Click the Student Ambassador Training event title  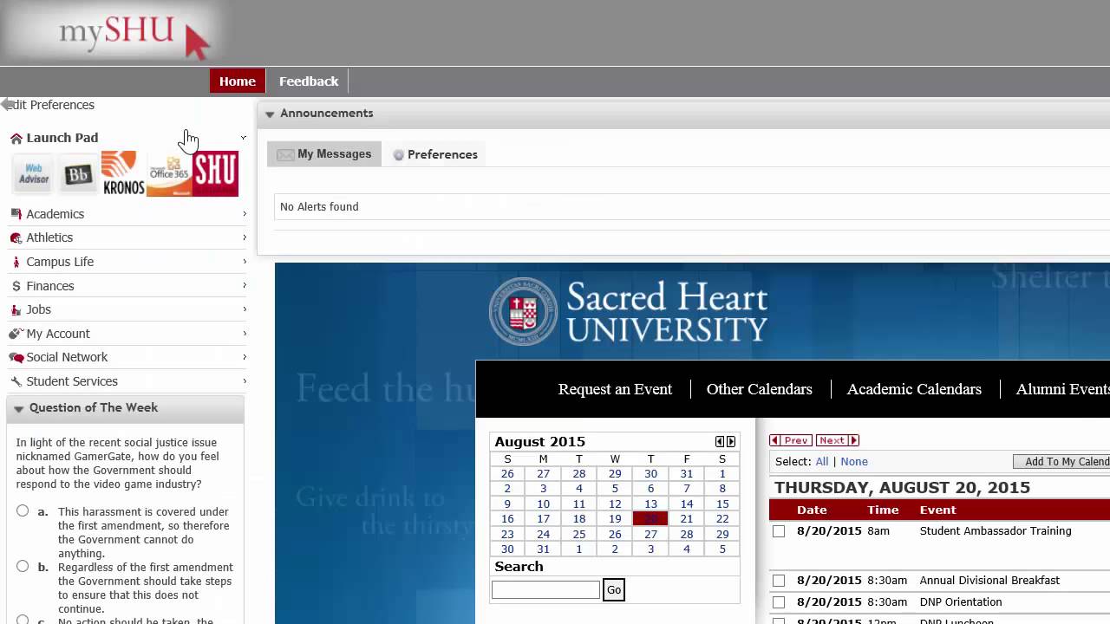(996, 531)
